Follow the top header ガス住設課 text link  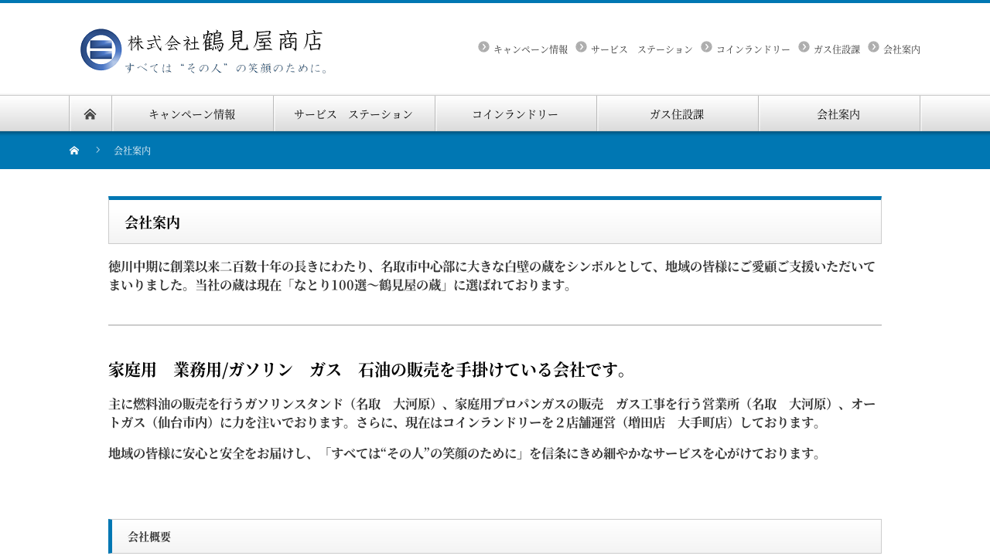click(837, 49)
